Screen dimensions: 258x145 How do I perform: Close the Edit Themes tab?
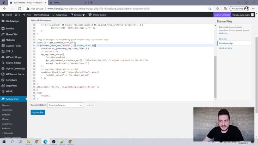[46, 3]
